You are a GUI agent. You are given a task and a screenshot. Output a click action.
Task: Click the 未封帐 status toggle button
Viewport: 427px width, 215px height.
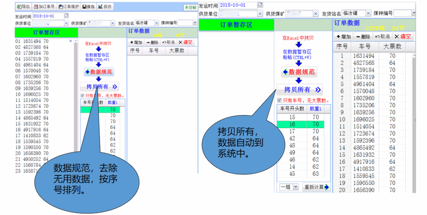(190, 7)
